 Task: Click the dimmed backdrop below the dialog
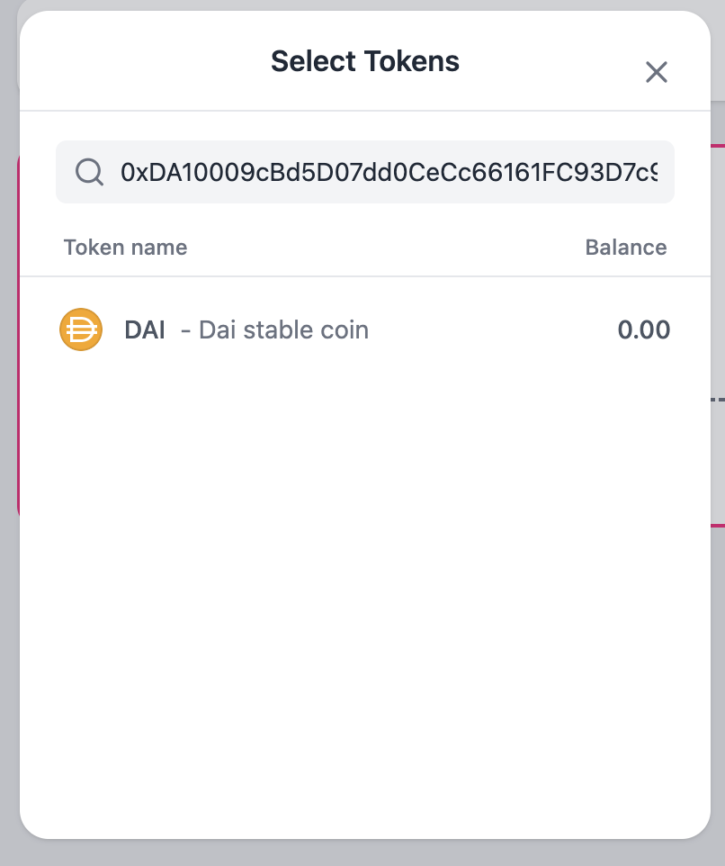pos(364,853)
